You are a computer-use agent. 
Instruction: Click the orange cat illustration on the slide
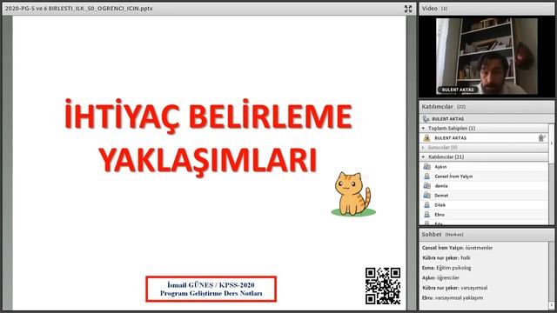[353, 194]
